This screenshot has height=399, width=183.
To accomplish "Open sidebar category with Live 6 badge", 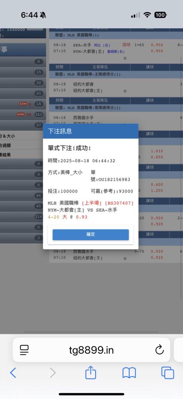I will point(23,104).
